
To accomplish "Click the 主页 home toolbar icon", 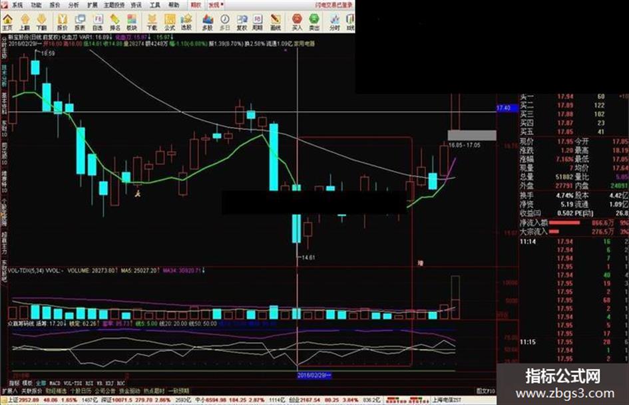I will tap(7, 22).
